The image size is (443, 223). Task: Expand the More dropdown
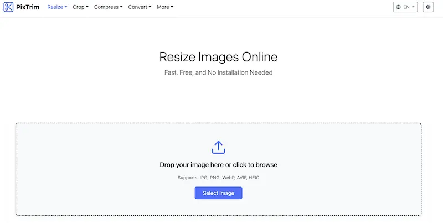pos(164,7)
